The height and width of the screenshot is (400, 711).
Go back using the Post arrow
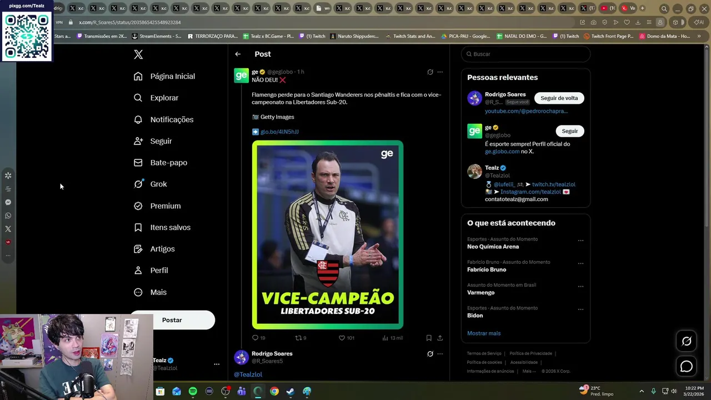point(238,54)
